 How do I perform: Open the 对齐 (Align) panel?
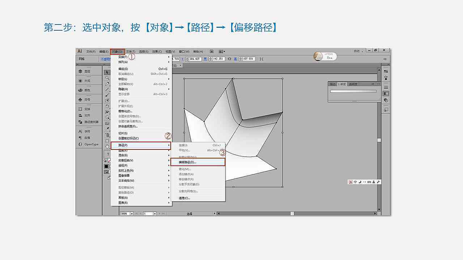(x=85, y=116)
